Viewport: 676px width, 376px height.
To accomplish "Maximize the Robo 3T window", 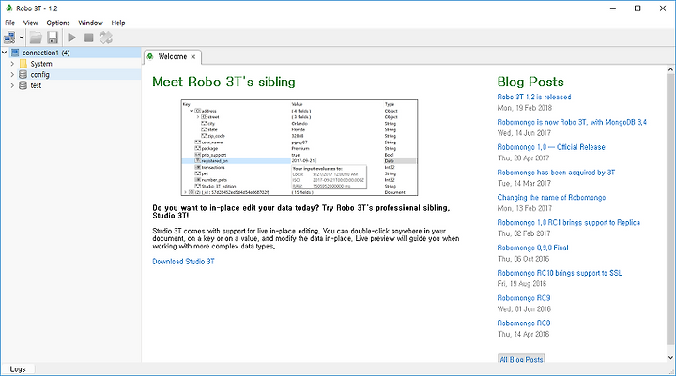I will (x=638, y=8).
